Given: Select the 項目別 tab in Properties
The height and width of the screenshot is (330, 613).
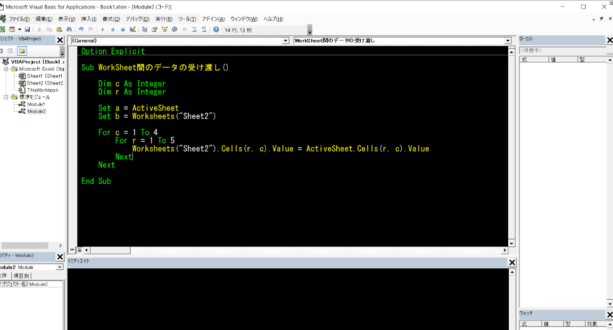Looking at the screenshot, I should [x=21, y=276].
